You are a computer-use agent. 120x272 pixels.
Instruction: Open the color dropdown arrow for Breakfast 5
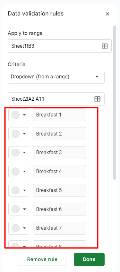[x=24, y=190]
